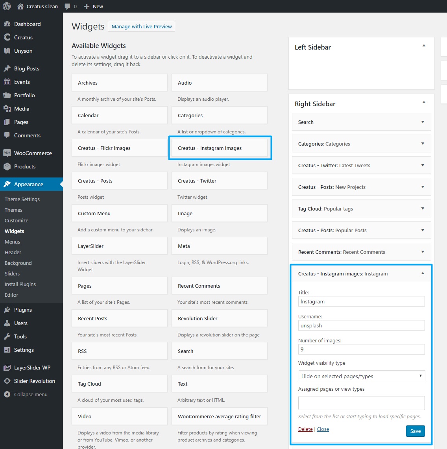Delete the Instagram widget
The image size is (447, 449).
click(305, 429)
